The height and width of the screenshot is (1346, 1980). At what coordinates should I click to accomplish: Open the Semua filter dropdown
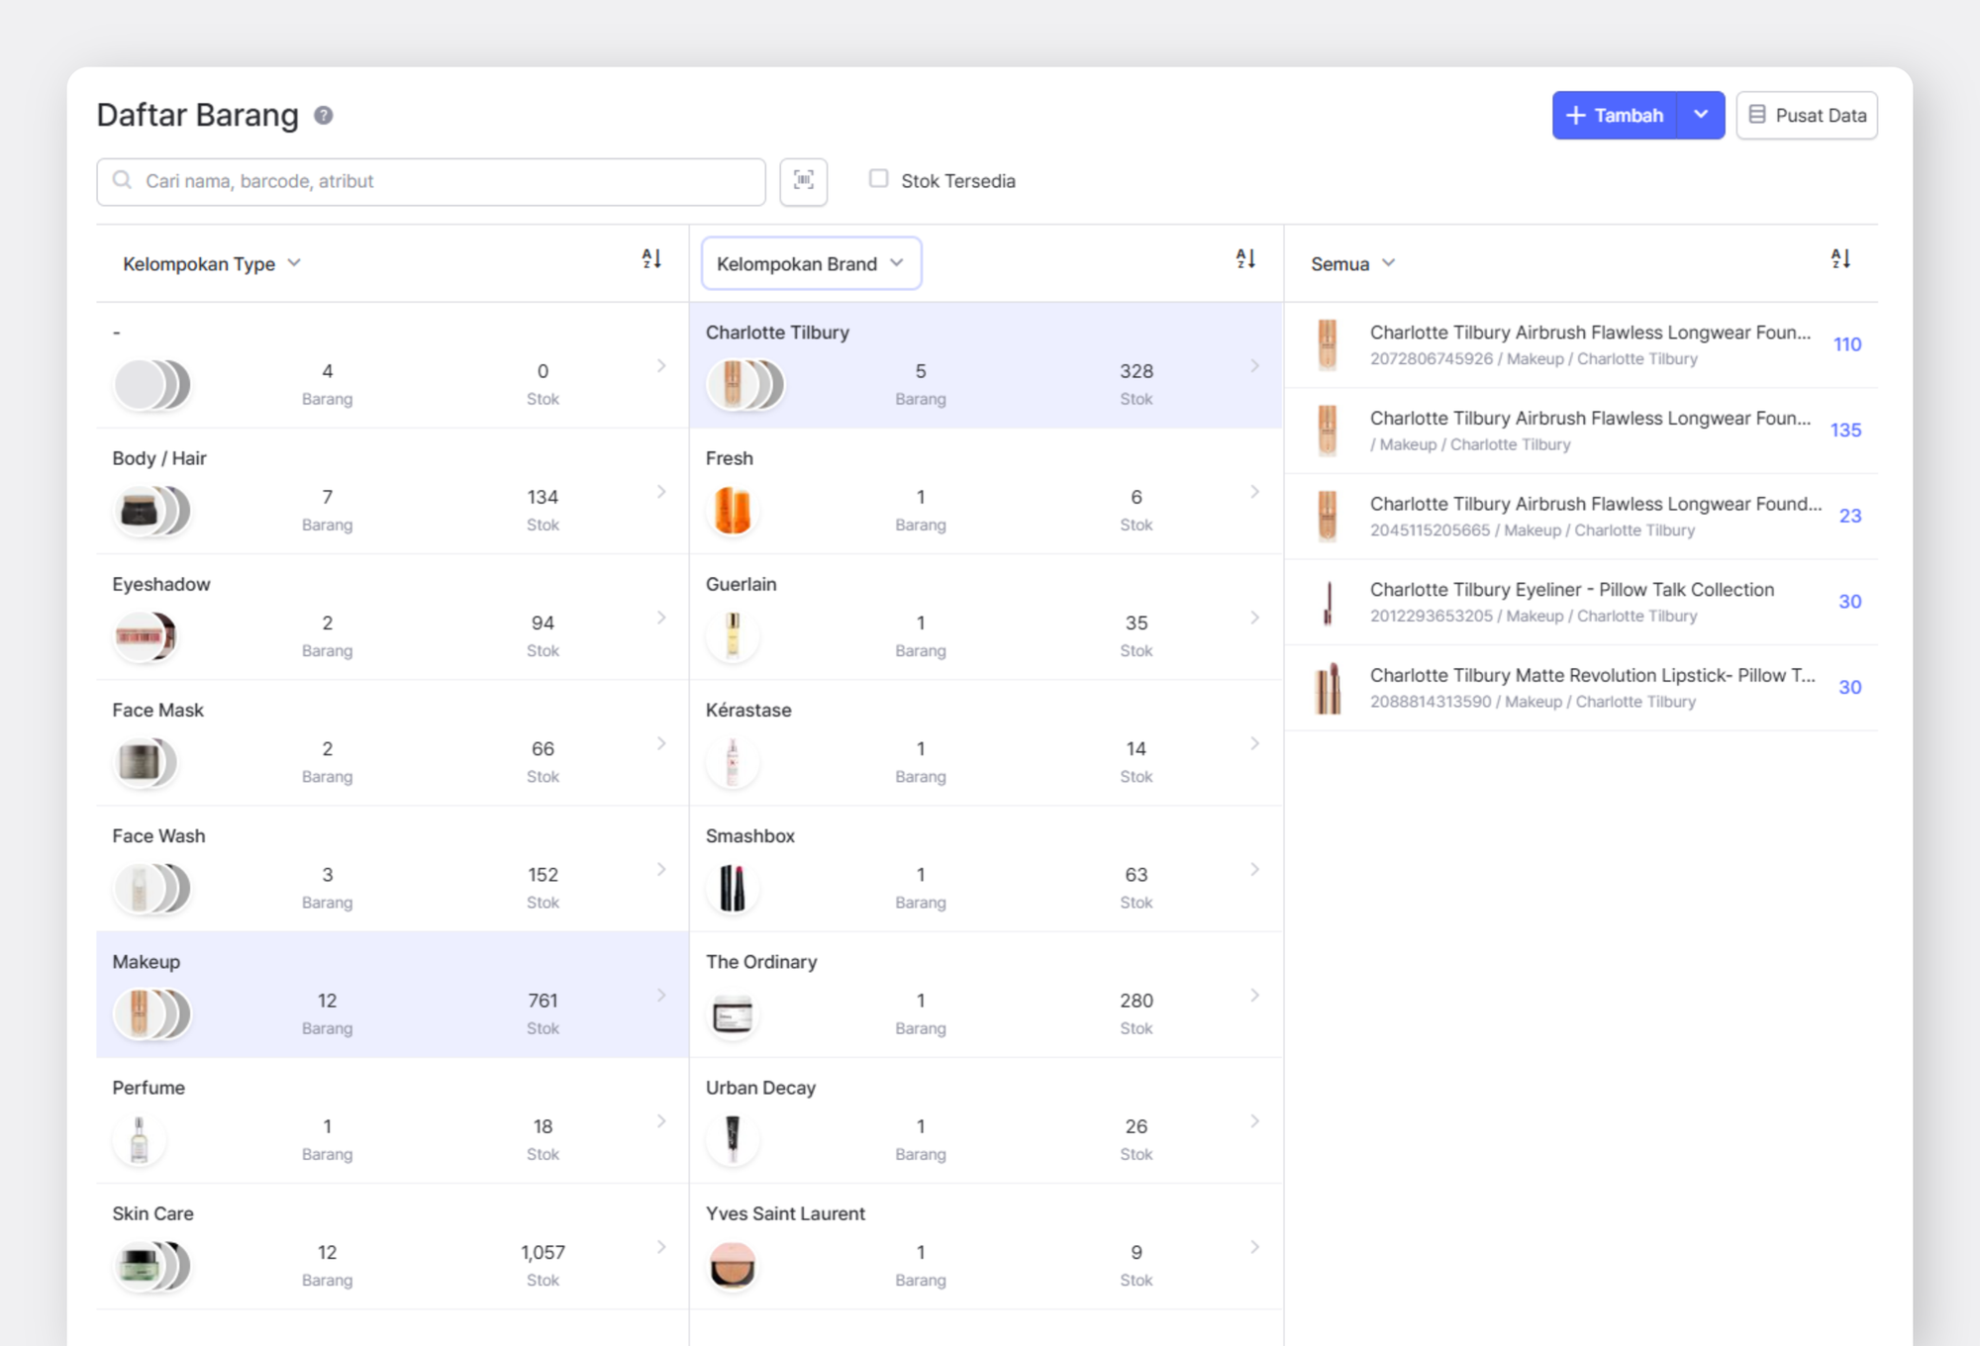click(1352, 263)
